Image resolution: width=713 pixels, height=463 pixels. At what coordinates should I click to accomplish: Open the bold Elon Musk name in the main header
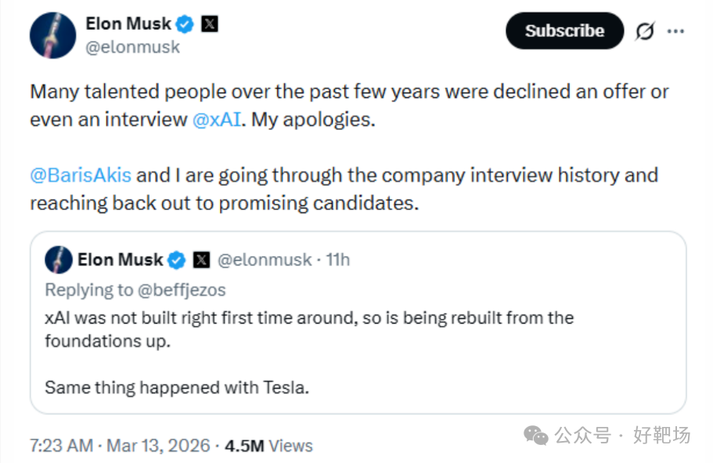point(128,24)
